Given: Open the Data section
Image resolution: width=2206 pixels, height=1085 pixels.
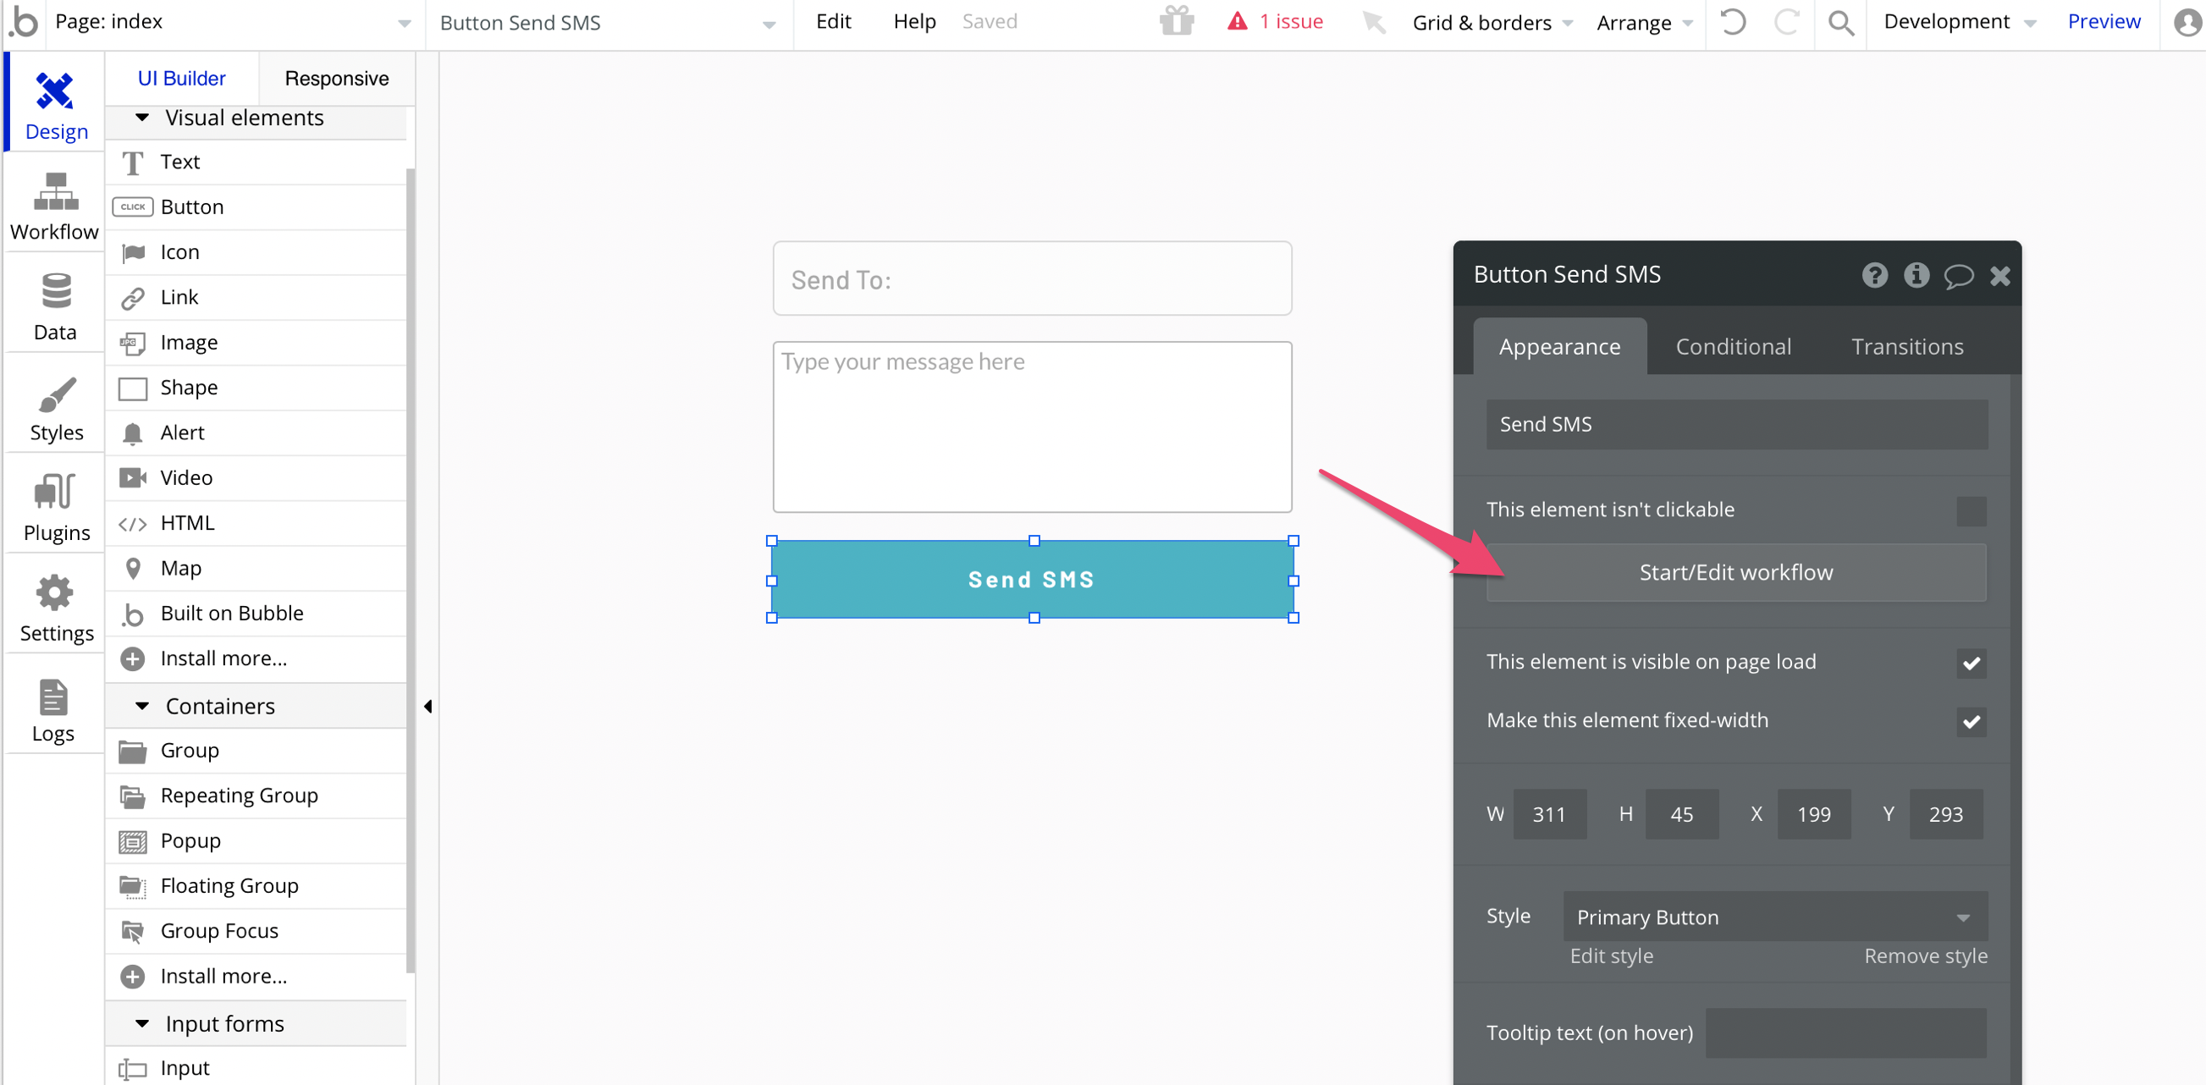Looking at the screenshot, I should [x=55, y=306].
